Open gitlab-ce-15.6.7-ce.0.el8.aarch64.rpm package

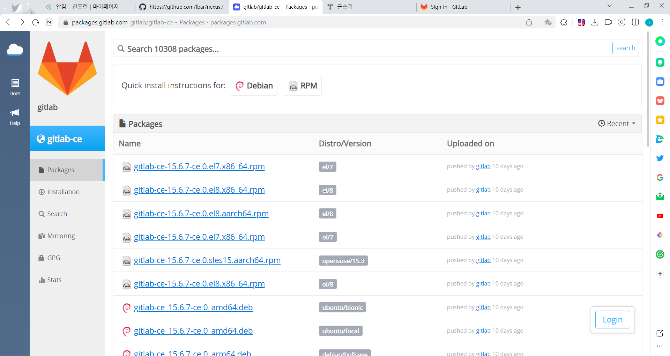point(201,214)
